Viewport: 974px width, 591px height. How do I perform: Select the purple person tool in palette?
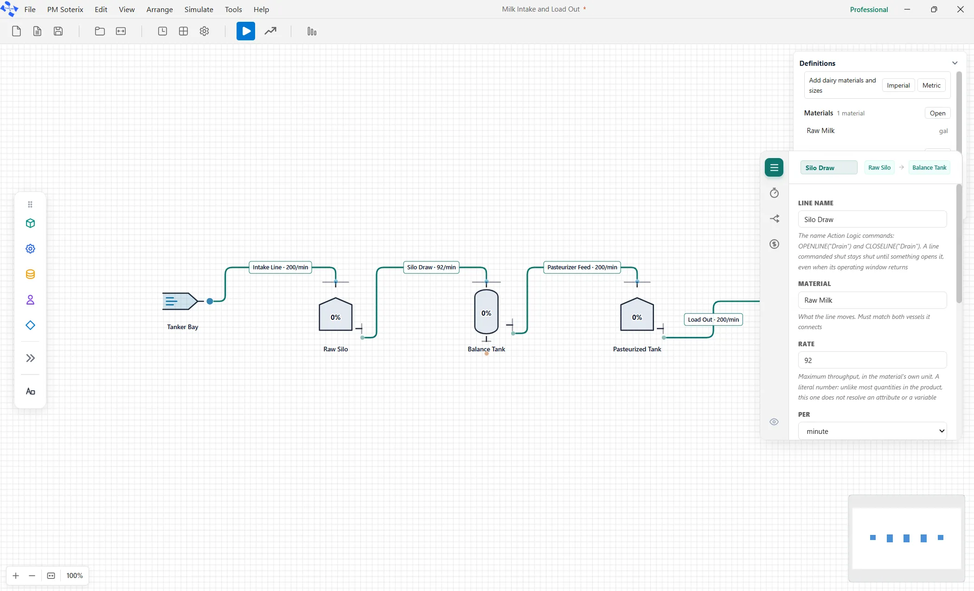(x=30, y=300)
